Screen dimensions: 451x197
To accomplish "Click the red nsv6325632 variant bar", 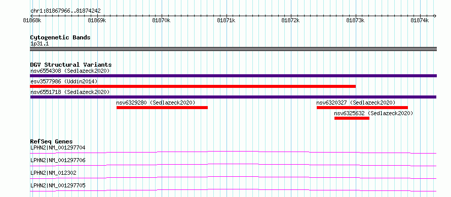I will (352, 118).
